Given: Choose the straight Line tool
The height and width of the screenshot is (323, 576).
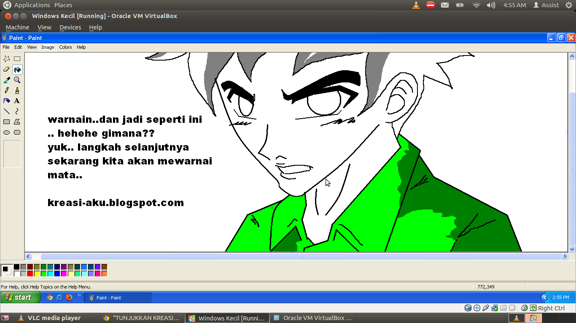Looking at the screenshot, I should pos(7,111).
